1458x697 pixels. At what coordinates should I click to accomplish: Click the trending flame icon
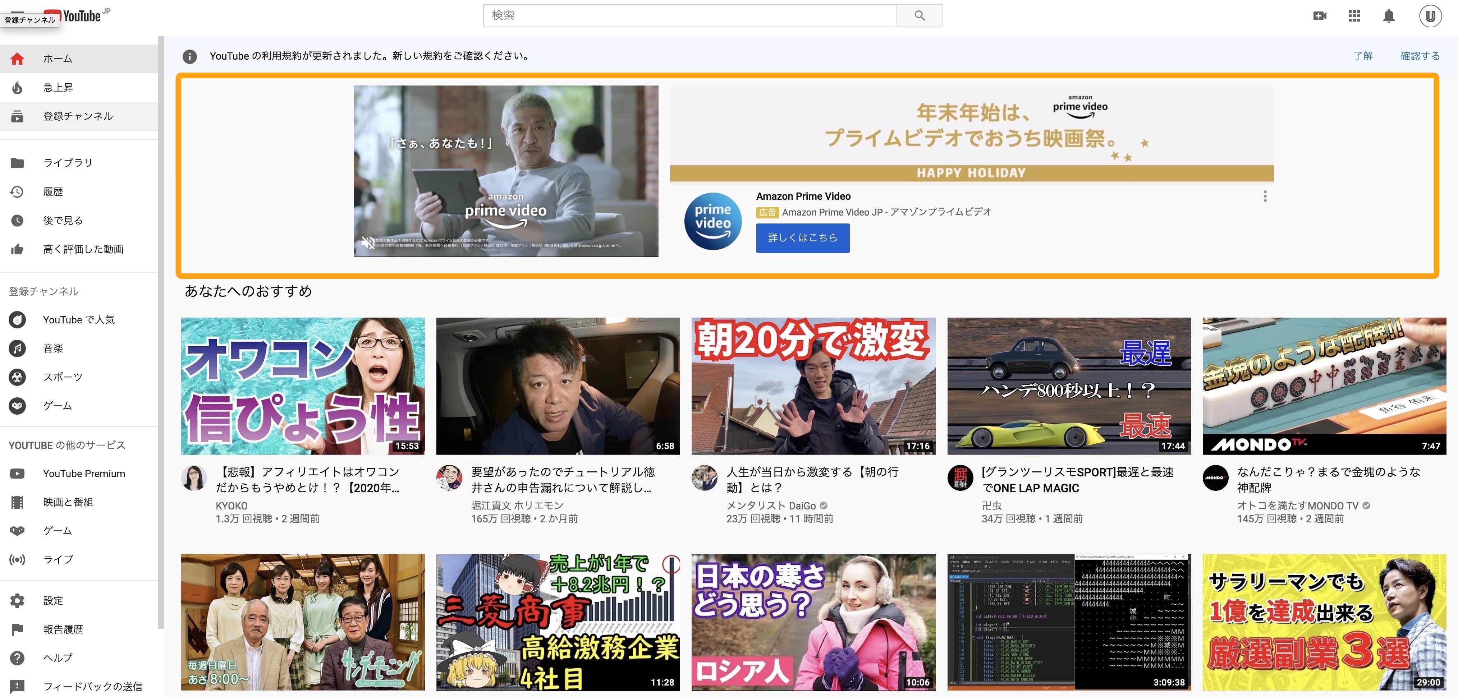coord(18,88)
